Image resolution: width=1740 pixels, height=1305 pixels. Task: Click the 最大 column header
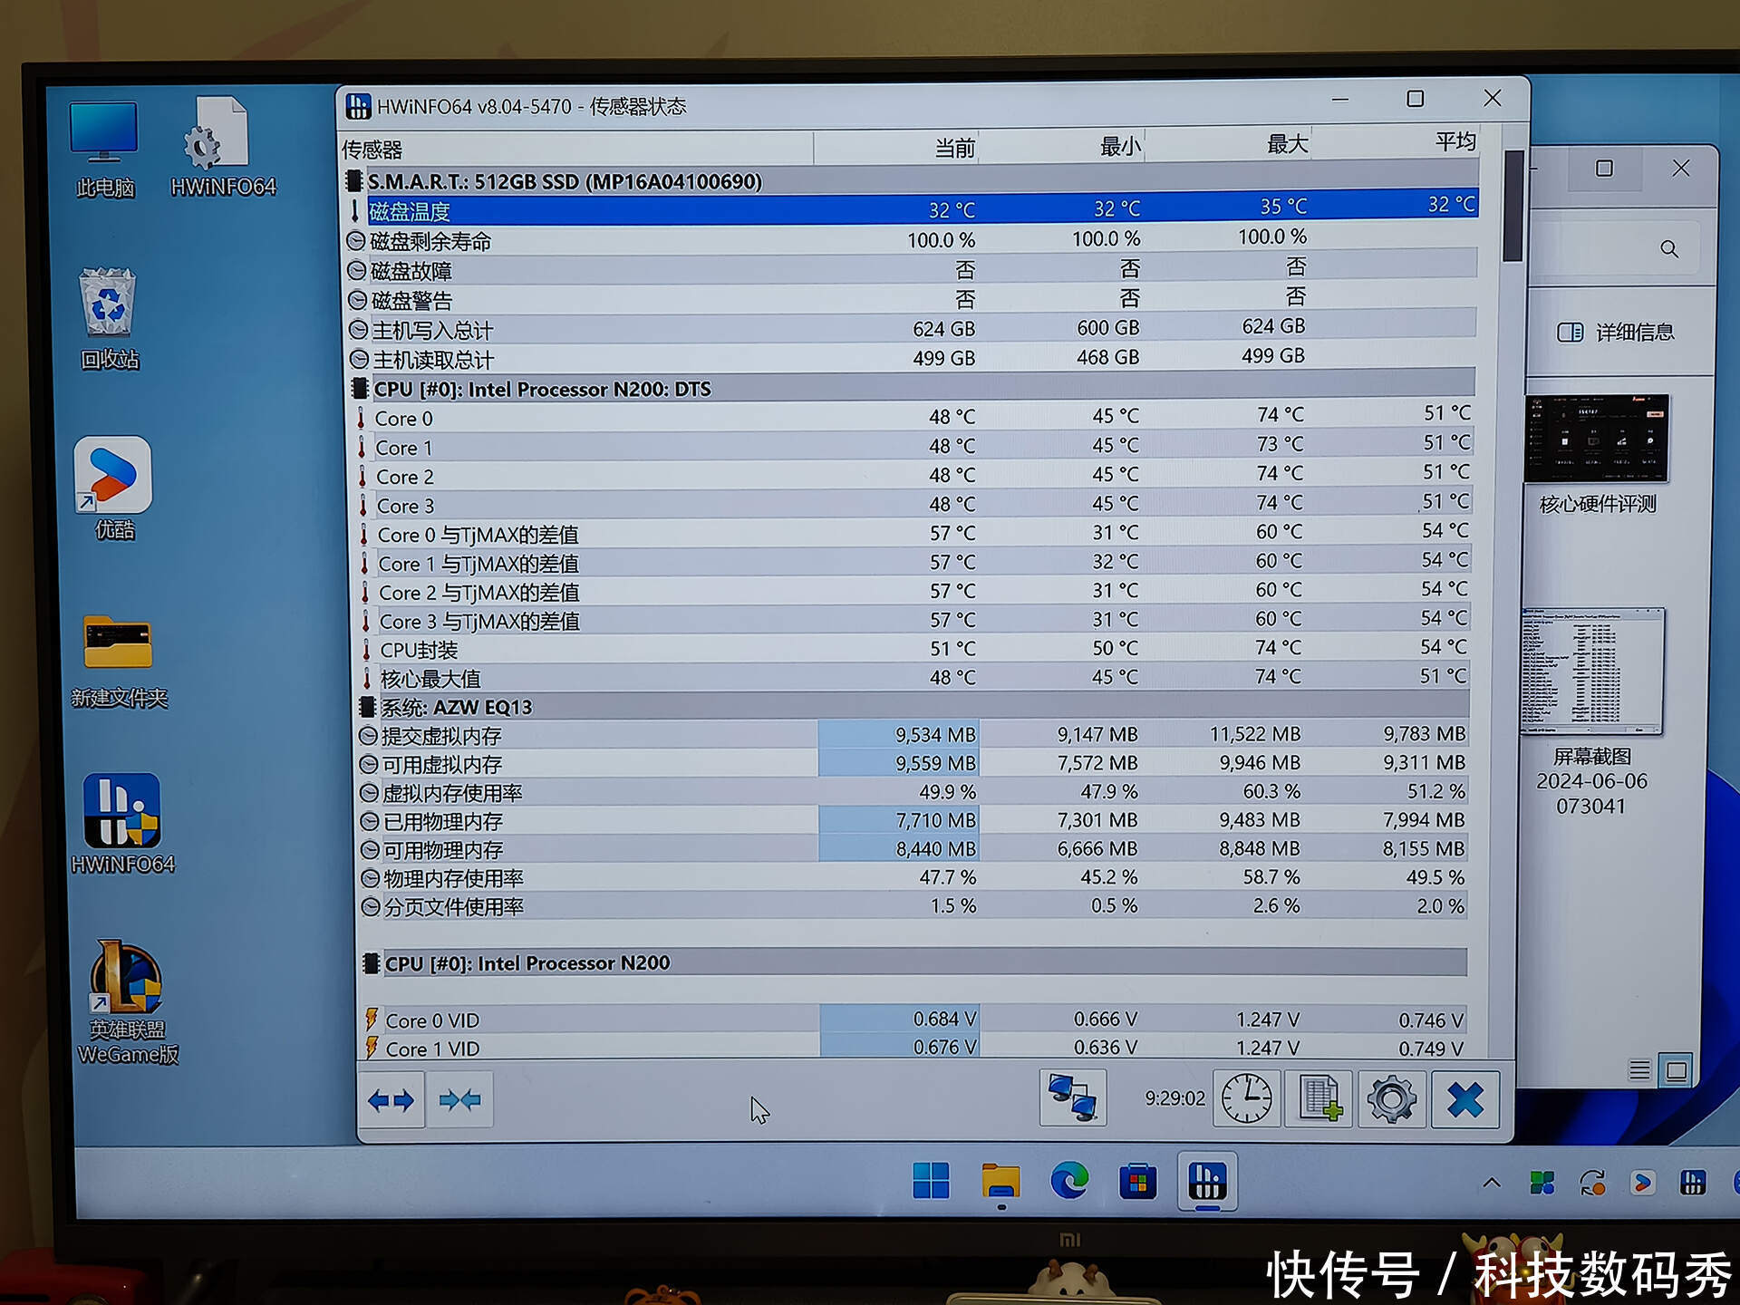[1286, 145]
